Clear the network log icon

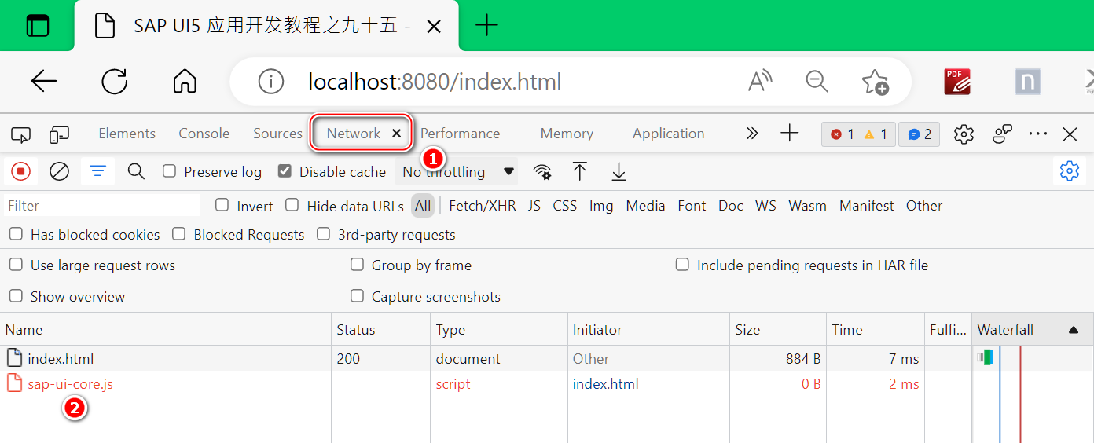click(59, 171)
